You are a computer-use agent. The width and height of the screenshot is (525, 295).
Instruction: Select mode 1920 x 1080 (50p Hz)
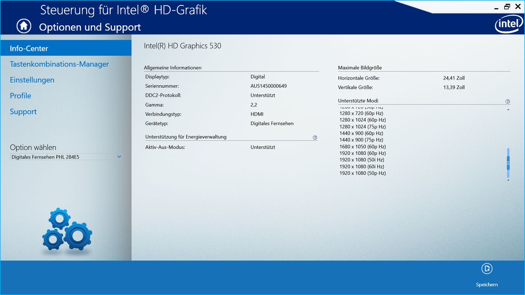point(363,173)
